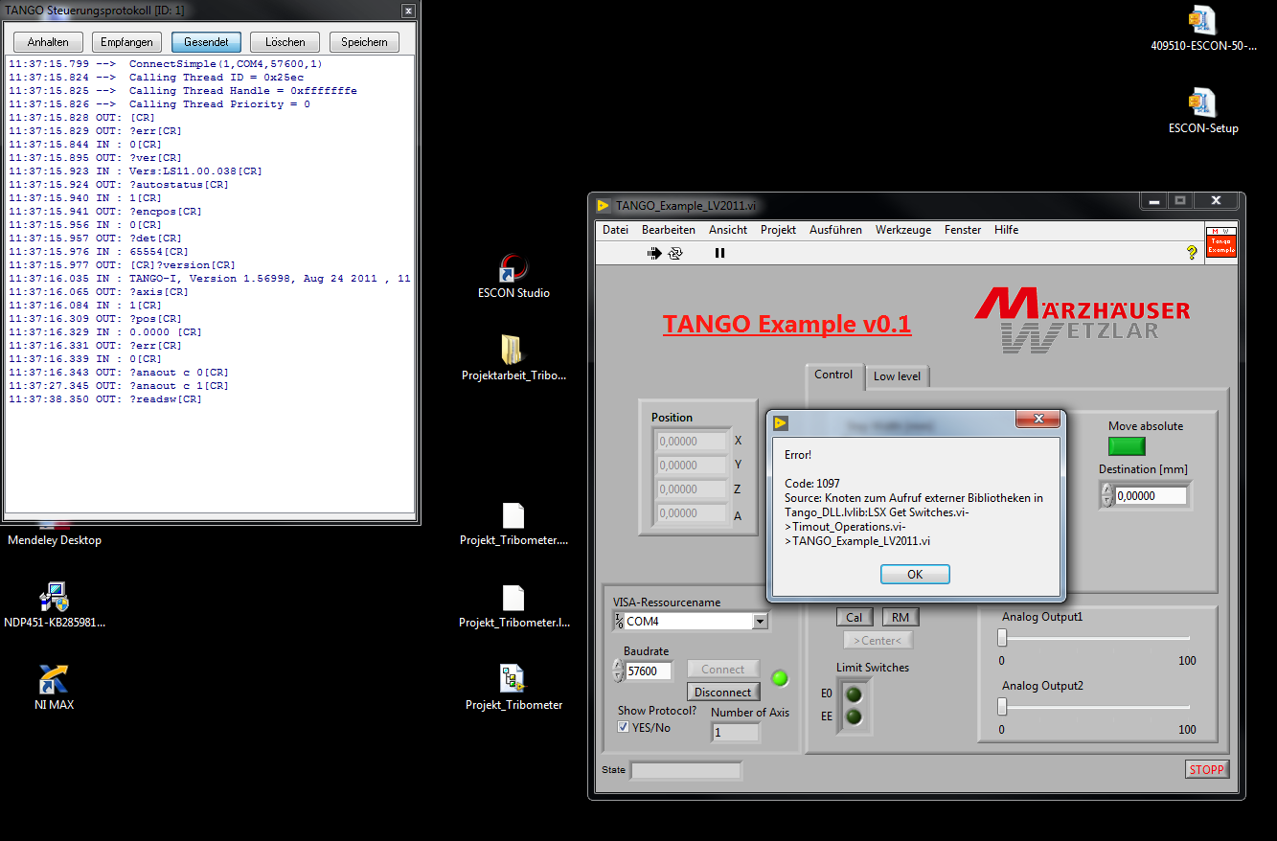This screenshot has height=841, width=1277.
Task: Click the Analog Output2 slider handle
Action: point(1002,707)
